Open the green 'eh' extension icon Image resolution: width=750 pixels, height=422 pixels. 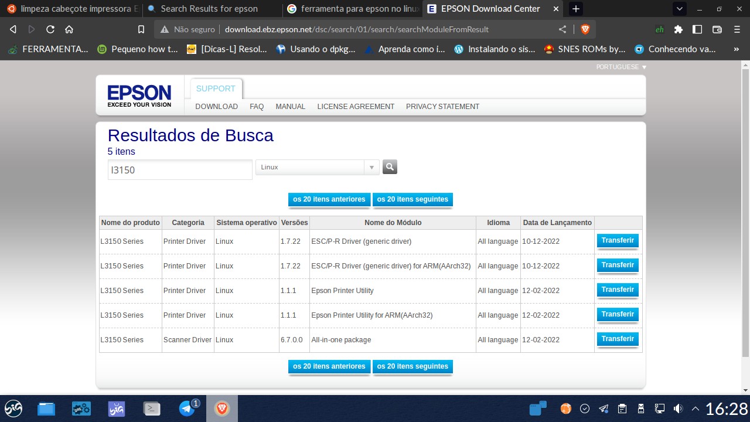click(x=660, y=29)
